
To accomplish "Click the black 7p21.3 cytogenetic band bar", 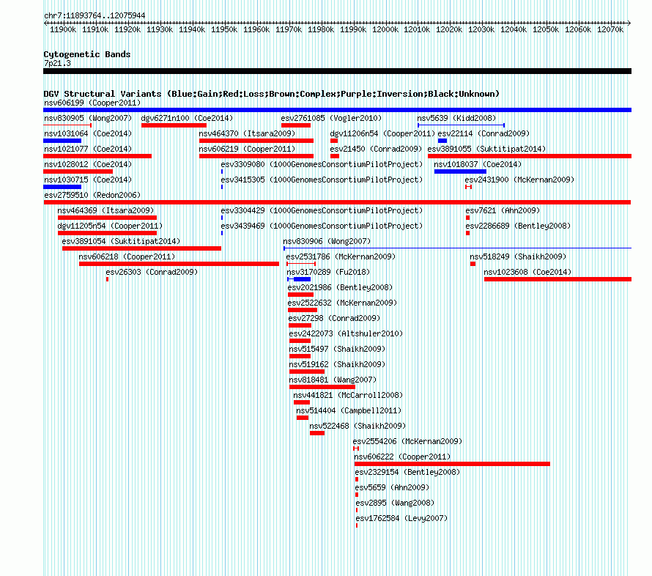I will point(337,71).
